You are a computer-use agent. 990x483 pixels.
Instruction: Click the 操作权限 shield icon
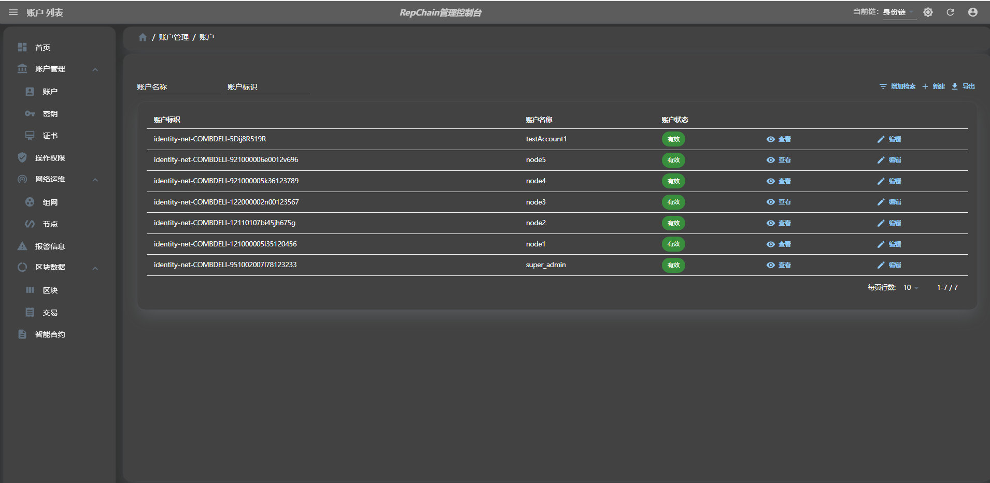click(22, 157)
